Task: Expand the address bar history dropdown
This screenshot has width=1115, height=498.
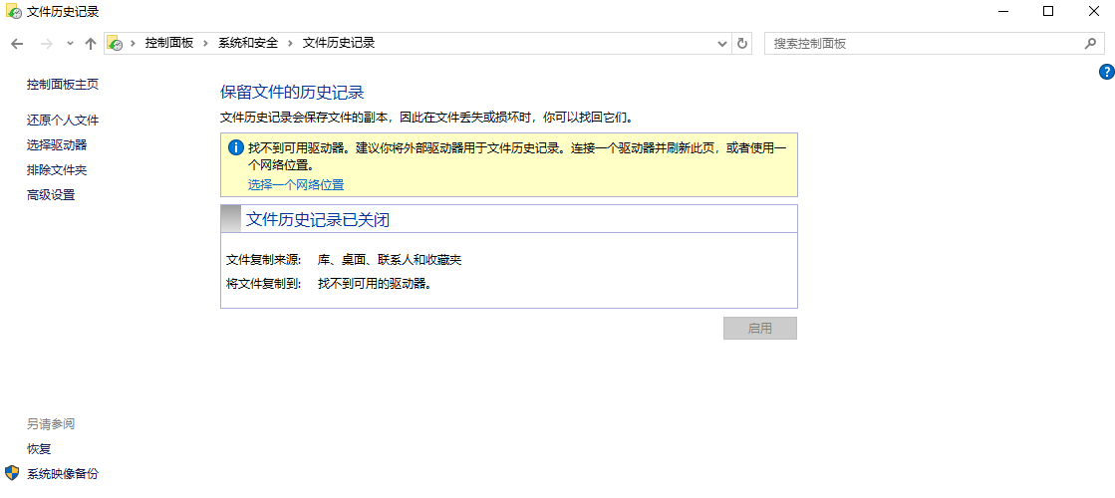Action: (723, 44)
